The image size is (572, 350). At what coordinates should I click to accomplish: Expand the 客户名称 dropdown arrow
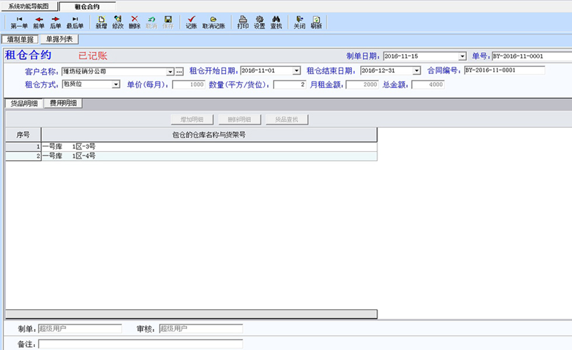coord(170,72)
